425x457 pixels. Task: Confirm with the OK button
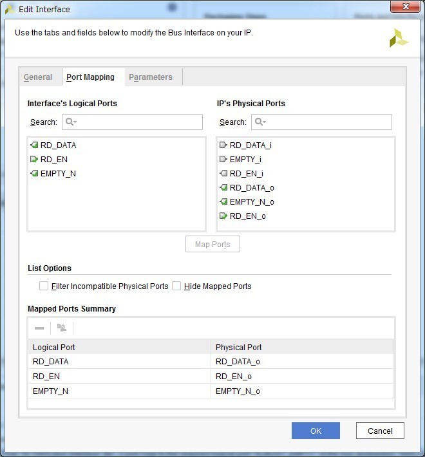point(316,431)
